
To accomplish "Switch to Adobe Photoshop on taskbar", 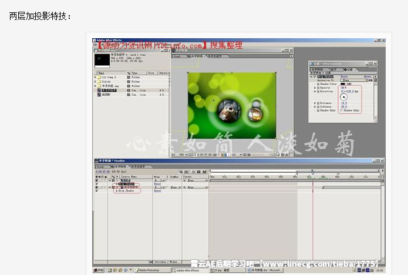I will (153, 270).
